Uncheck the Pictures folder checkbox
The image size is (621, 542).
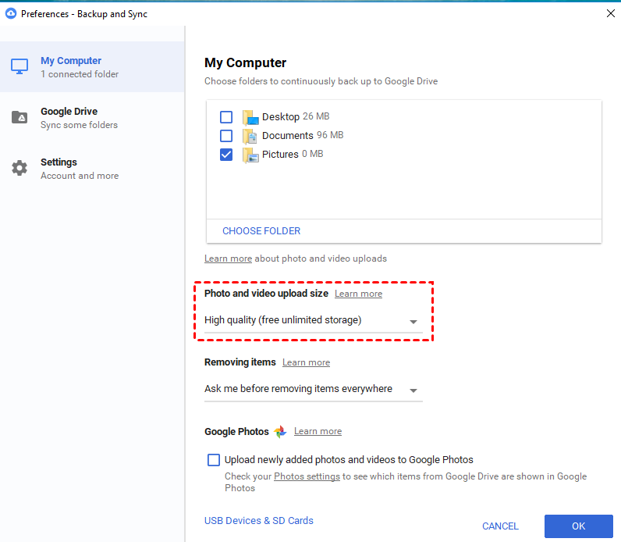[226, 155]
